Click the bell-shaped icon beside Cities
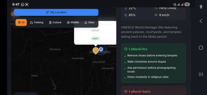The image size is (207, 95). coord(86,22)
